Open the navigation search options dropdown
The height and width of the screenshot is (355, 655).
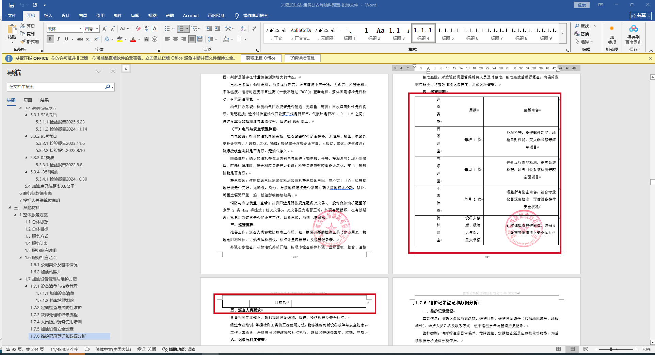tap(113, 87)
